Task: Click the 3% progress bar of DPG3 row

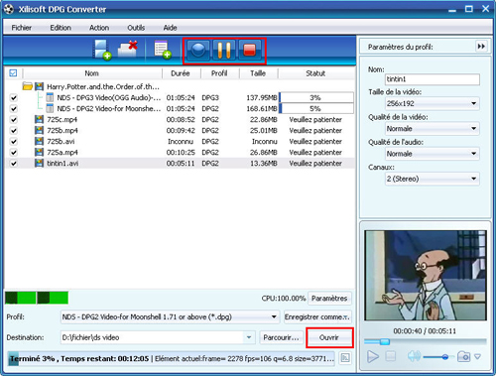Action: pyautogui.click(x=316, y=97)
